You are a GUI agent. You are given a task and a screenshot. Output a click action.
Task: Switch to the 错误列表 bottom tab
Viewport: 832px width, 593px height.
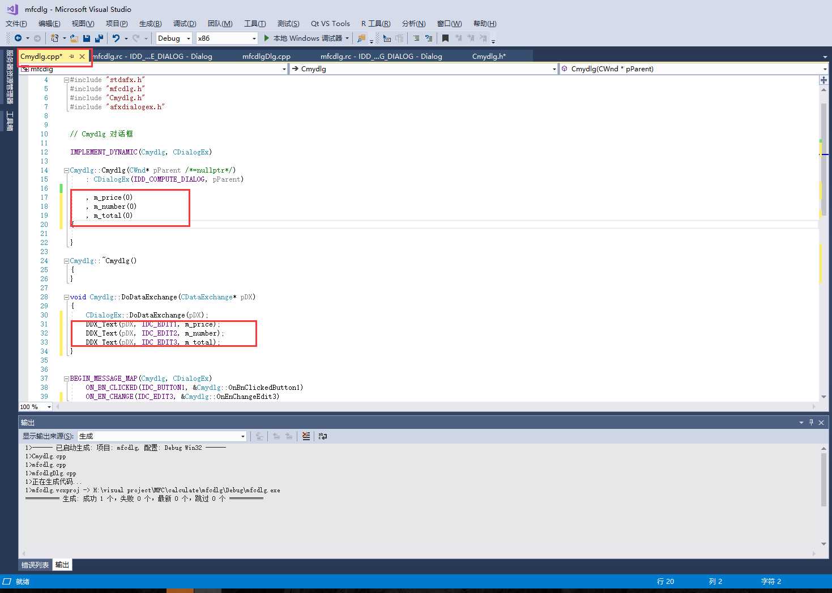pyautogui.click(x=35, y=565)
